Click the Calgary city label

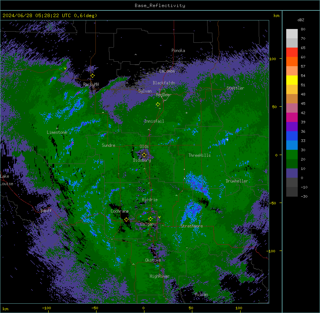(148, 224)
